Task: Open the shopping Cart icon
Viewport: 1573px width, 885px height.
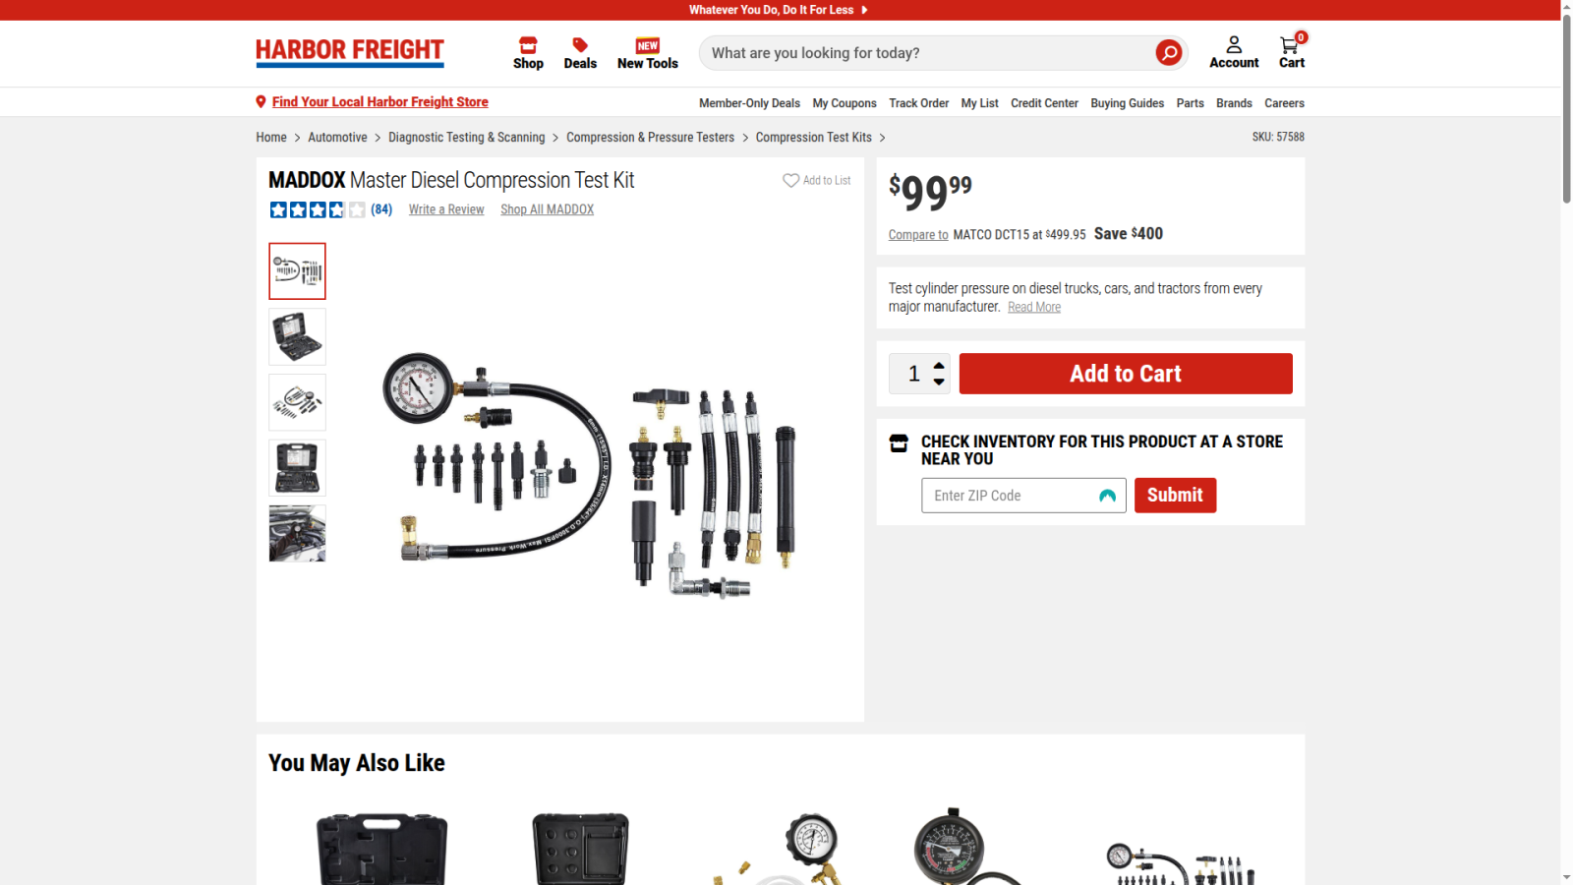Action: (x=1289, y=44)
